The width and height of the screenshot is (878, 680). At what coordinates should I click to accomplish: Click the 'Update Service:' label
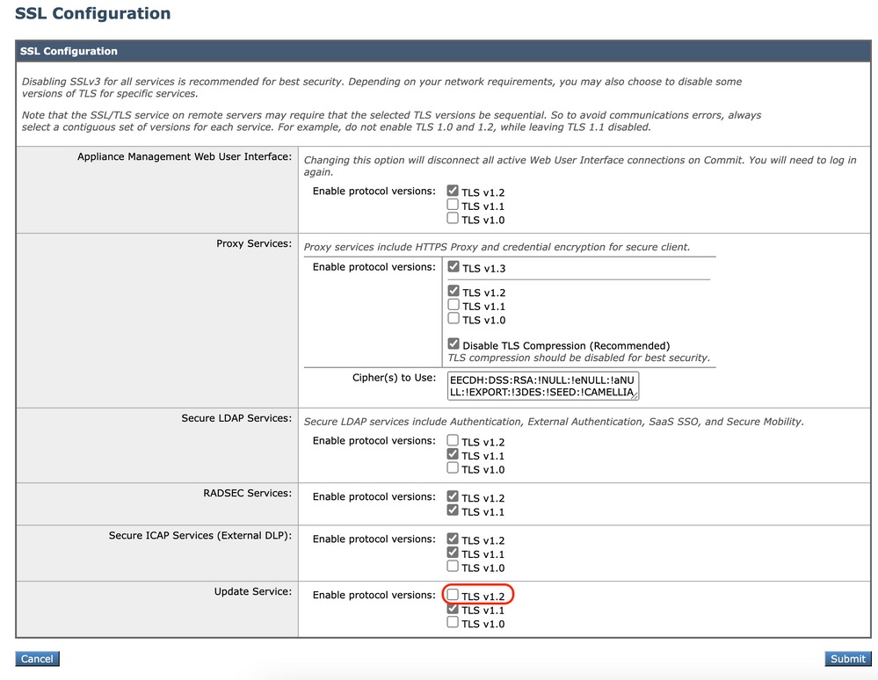point(252,591)
